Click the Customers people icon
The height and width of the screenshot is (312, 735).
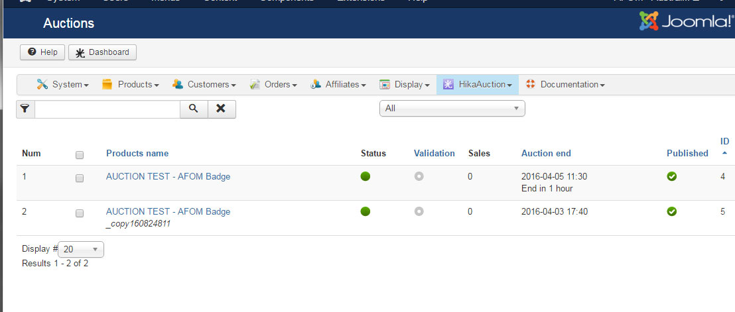coord(178,84)
